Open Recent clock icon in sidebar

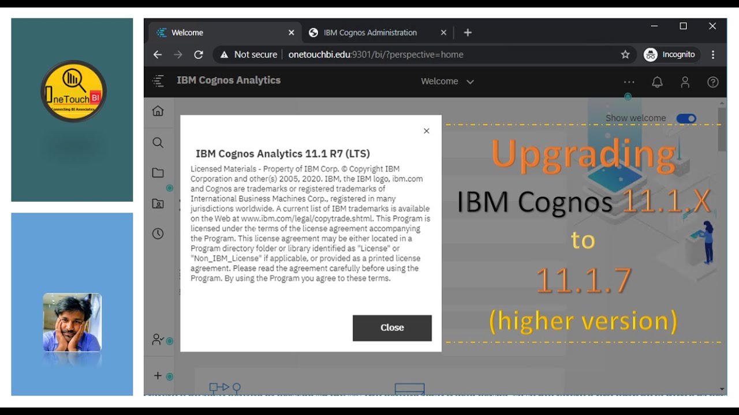click(x=158, y=233)
